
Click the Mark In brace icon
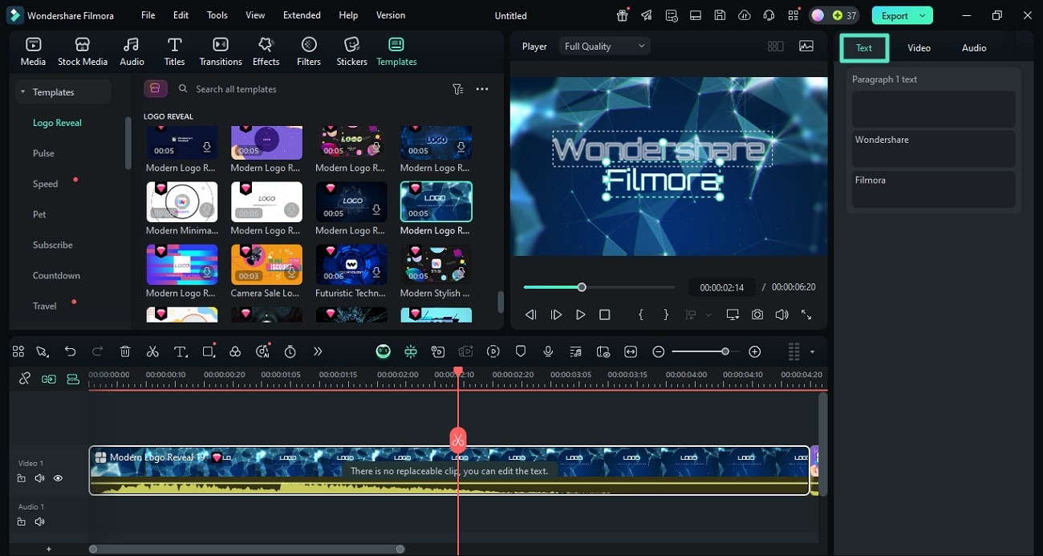(x=641, y=315)
